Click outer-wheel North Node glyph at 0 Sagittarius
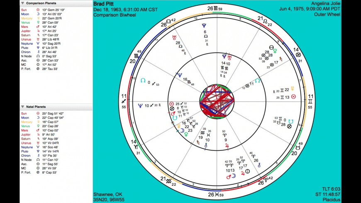The image size is (361, 203). coord(143,80)
